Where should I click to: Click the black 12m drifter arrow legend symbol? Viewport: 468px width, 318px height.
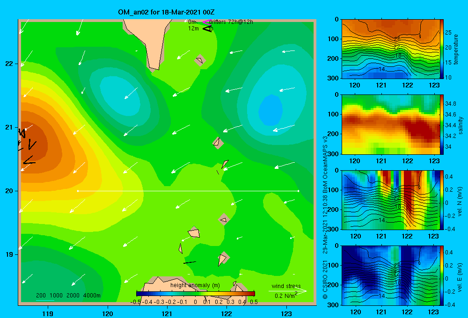click(x=207, y=29)
